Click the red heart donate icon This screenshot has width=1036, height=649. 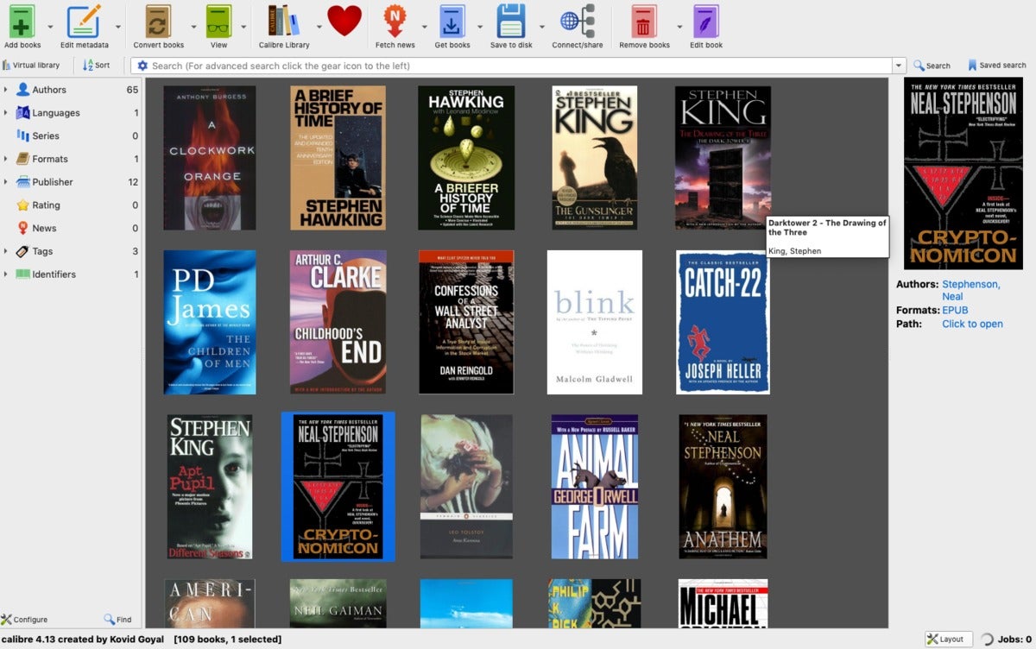point(344,20)
